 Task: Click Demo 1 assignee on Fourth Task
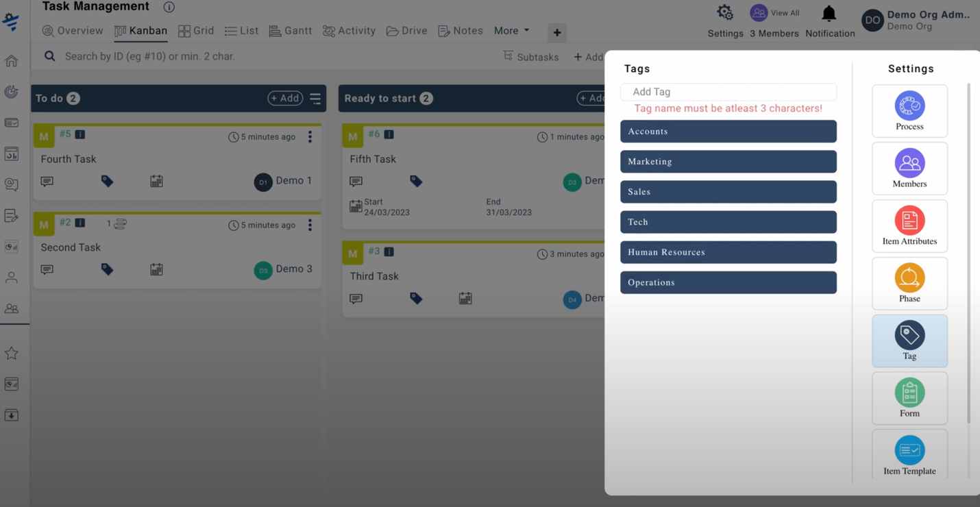point(283,182)
